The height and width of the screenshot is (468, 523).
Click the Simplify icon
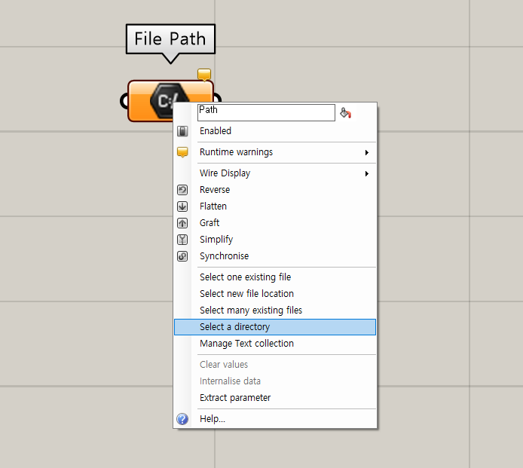pos(182,240)
